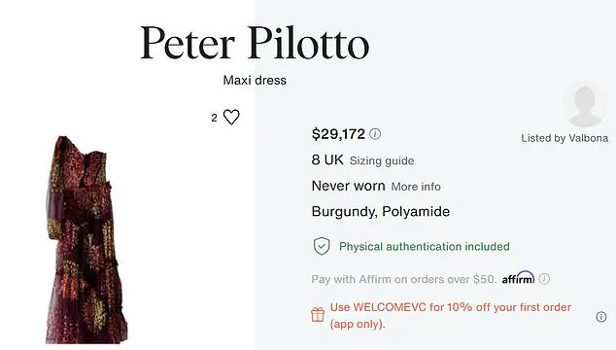
Task: Open the More info condition link
Action: click(416, 187)
